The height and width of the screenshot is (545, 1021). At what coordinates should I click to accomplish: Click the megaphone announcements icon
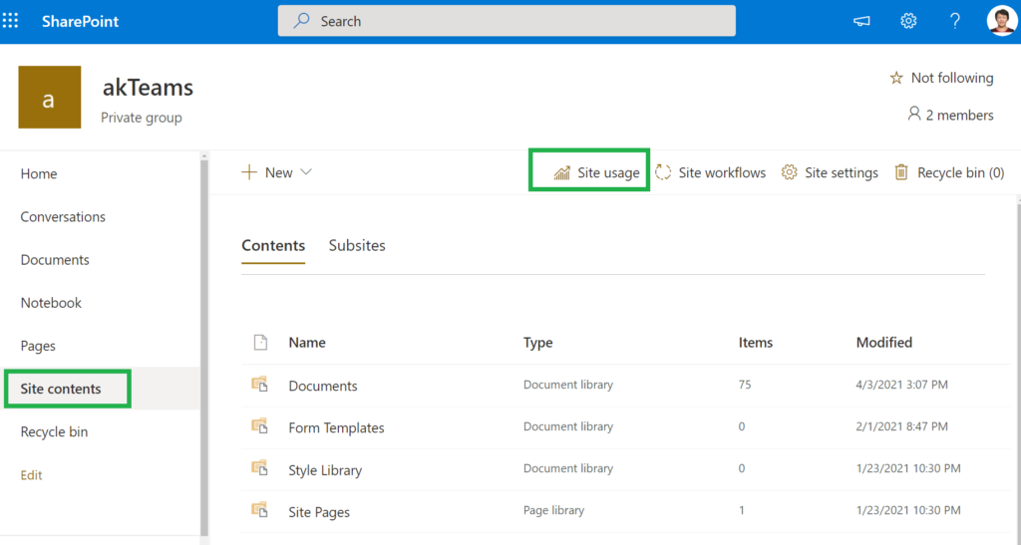[861, 22]
